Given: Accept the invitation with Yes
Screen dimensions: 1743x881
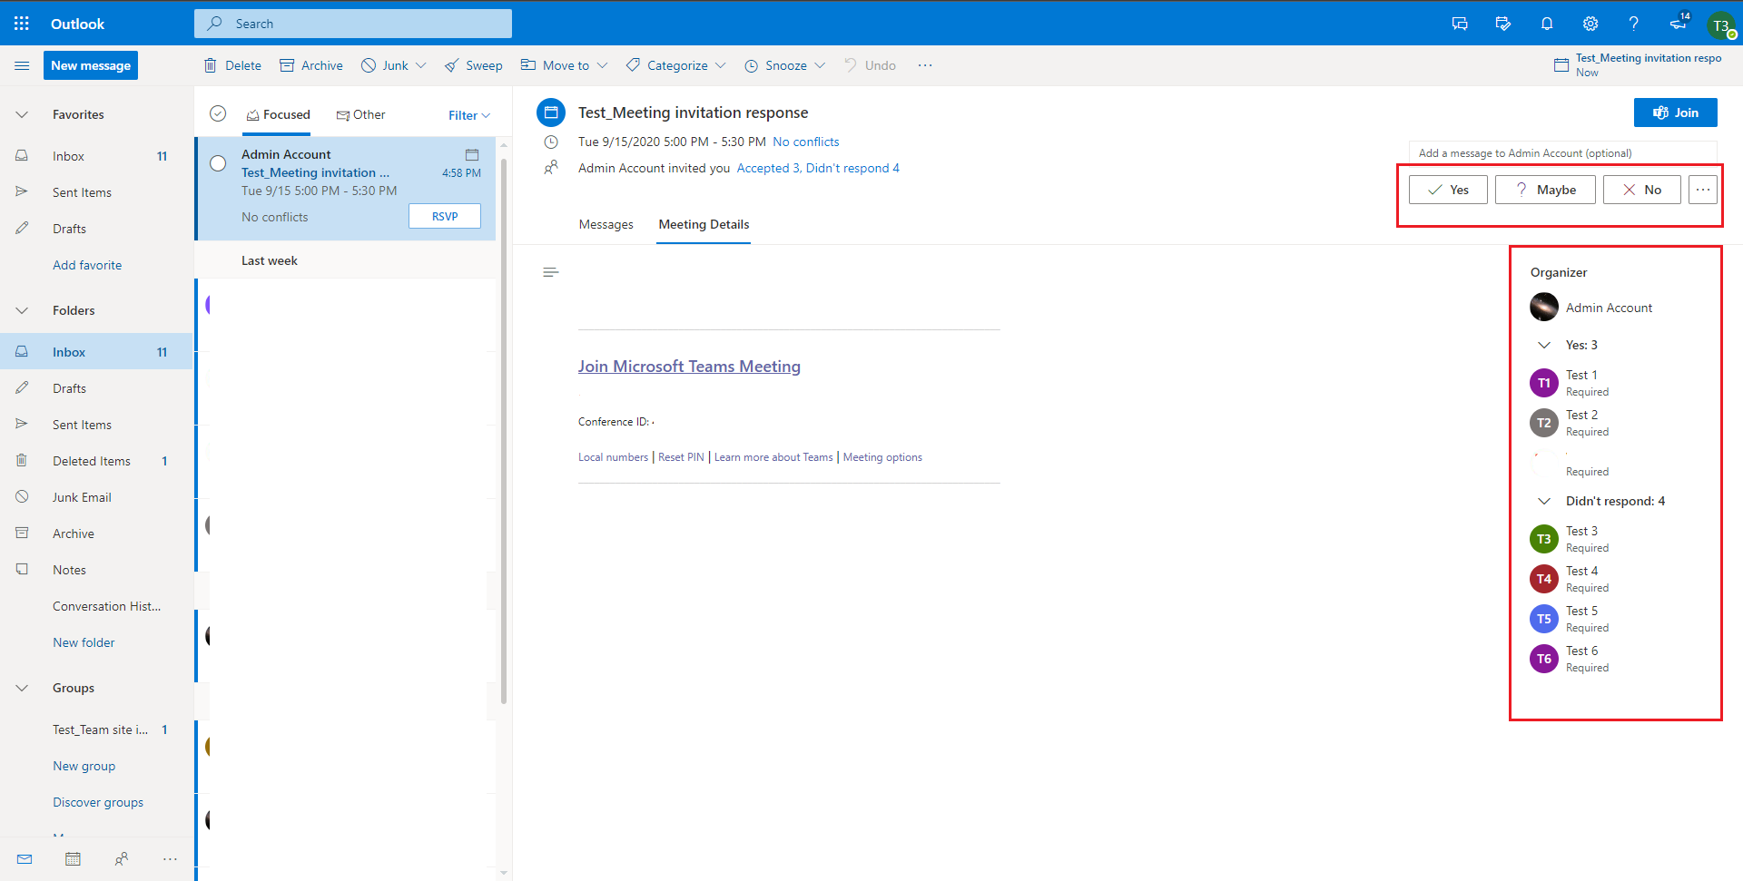Looking at the screenshot, I should (1448, 190).
